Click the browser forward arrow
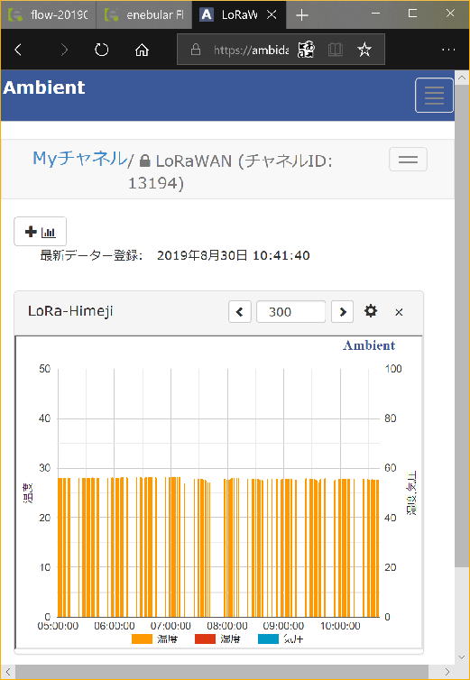The height and width of the screenshot is (680, 470). pyautogui.click(x=64, y=50)
